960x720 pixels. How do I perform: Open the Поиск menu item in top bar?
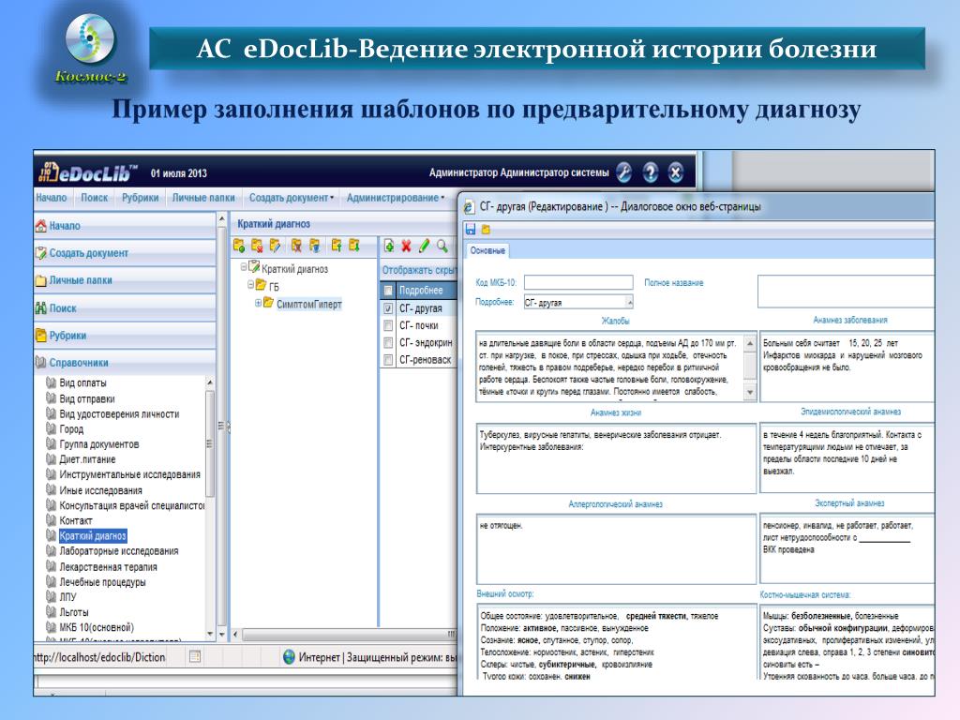click(95, 198)
